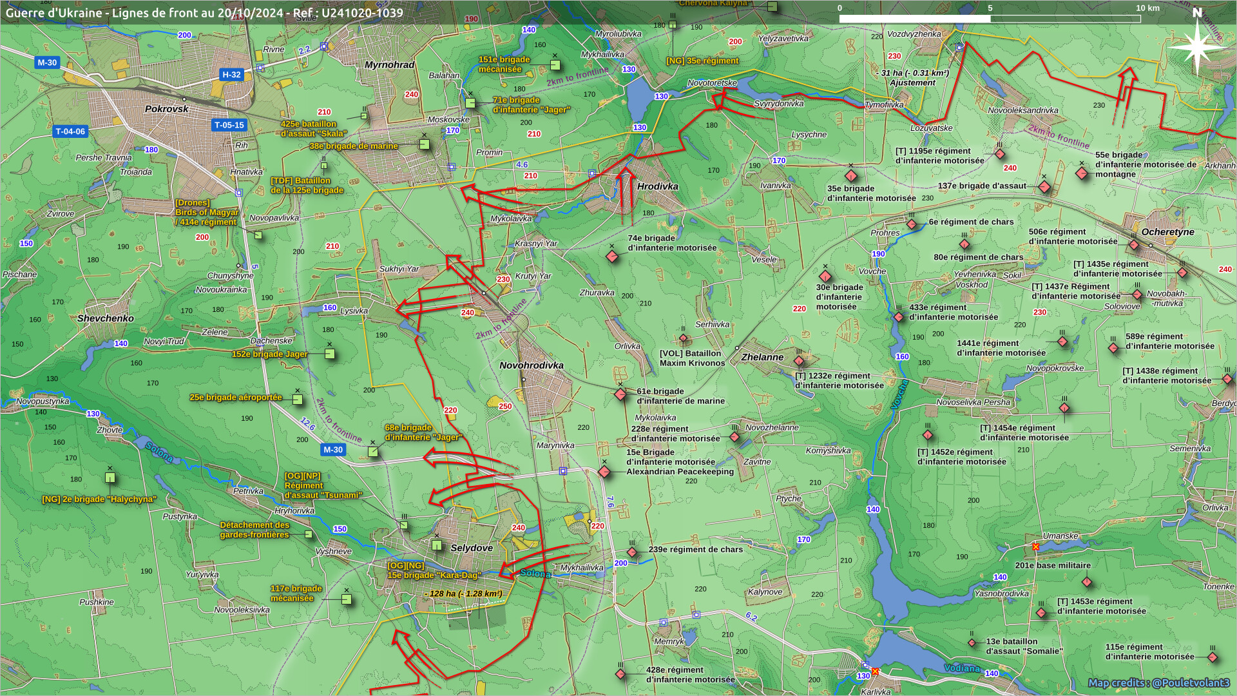Click the Novohrodivka town label
This screenshot has width=1237, height=696.
coord(531,365)
